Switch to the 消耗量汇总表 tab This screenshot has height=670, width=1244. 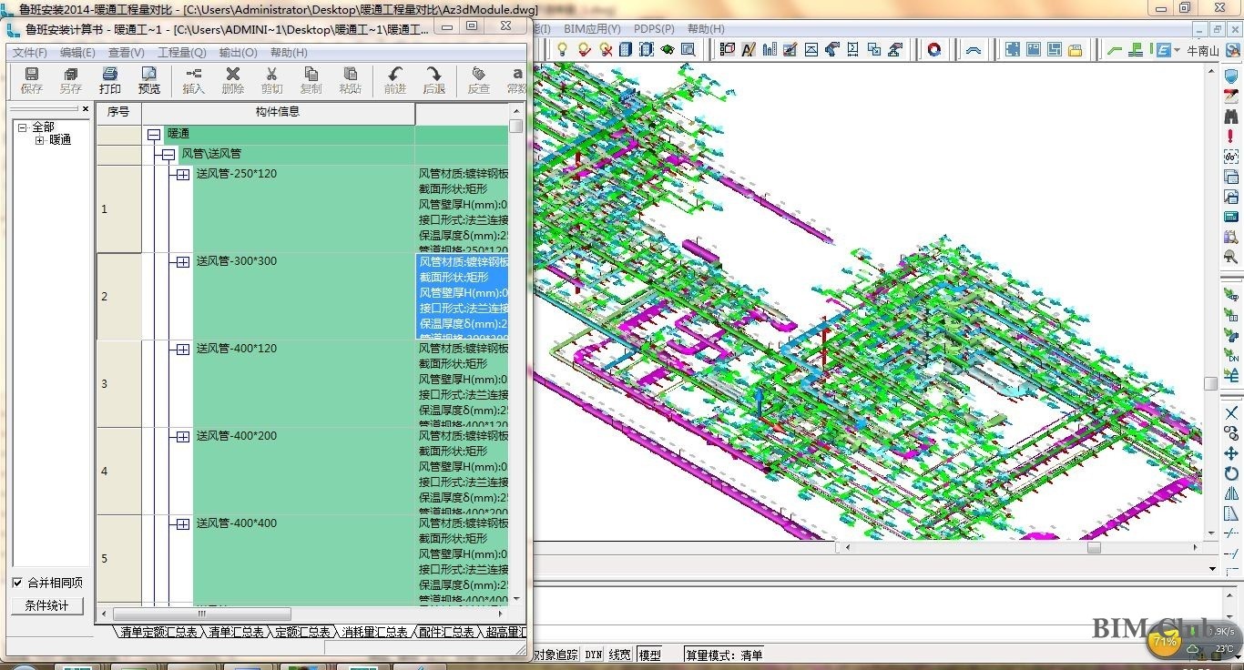click(374, 632)
